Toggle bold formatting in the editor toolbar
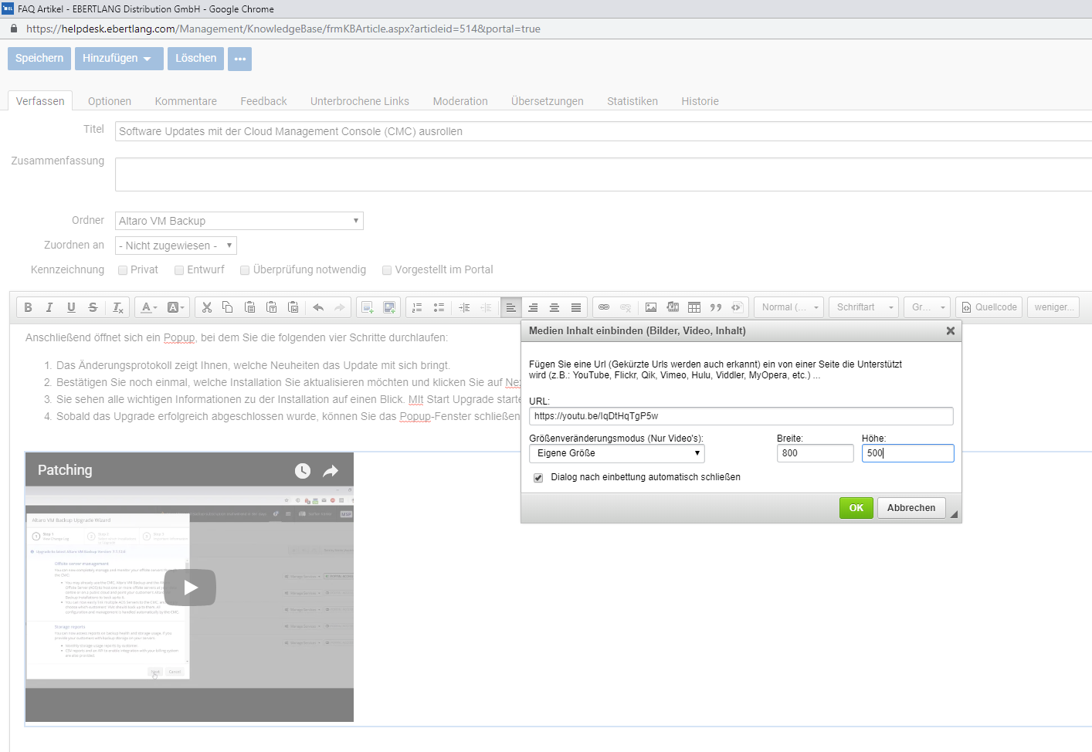1092x752 pixels. (x=28, y=307)
